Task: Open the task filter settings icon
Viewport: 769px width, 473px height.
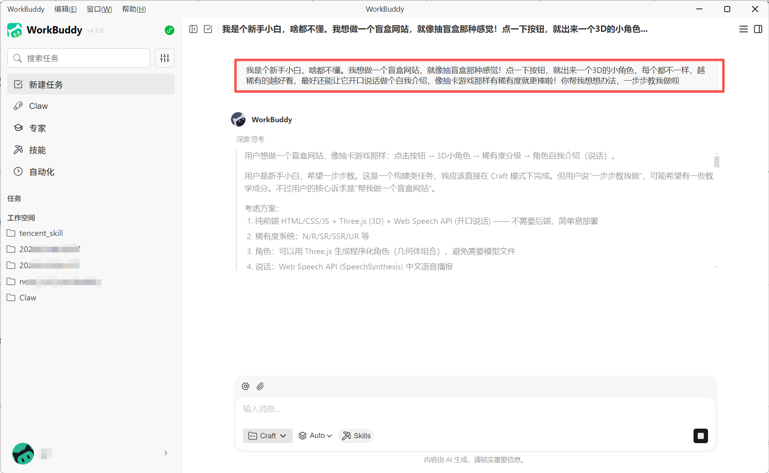Action: [x=165, y=58]
